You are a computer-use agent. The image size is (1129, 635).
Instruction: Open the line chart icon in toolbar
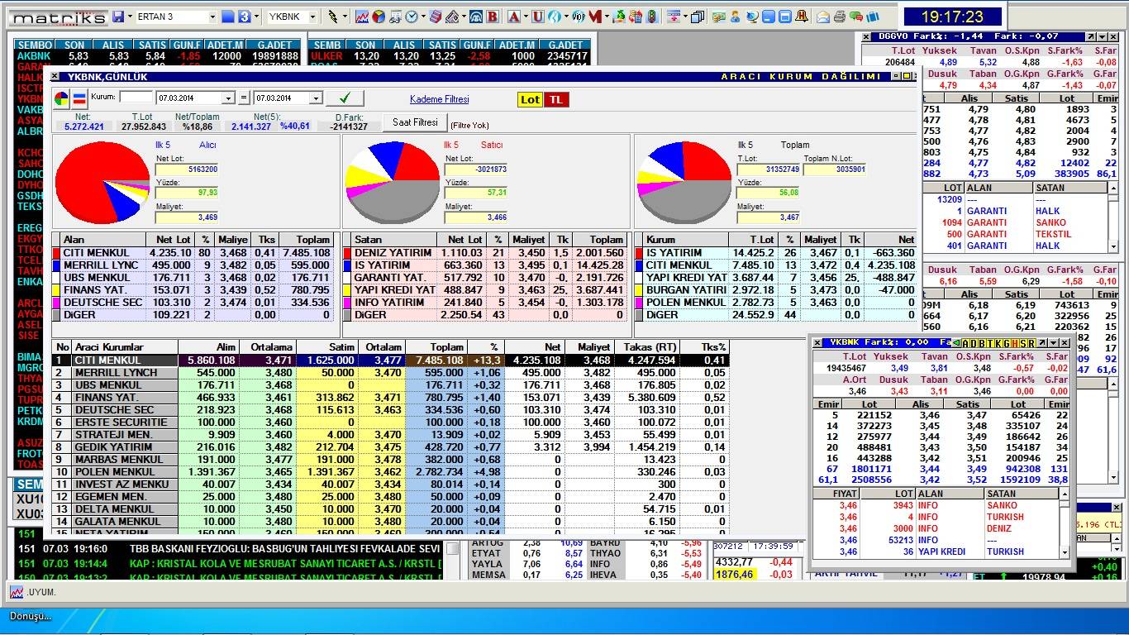pyautogui.click(x=362, y=17)
